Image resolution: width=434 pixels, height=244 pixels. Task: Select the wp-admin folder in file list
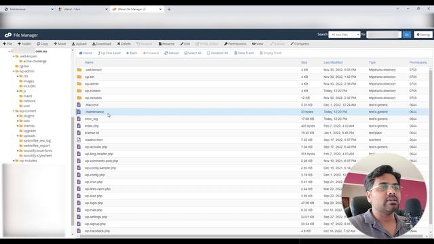tap(252, 84)
